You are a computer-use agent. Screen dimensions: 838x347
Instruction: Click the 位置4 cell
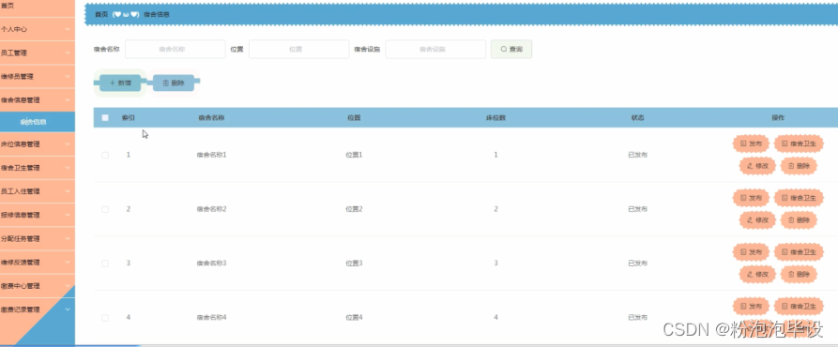(x=355, y=318)
